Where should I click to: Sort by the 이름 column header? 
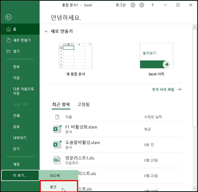[x=69, y=117]
